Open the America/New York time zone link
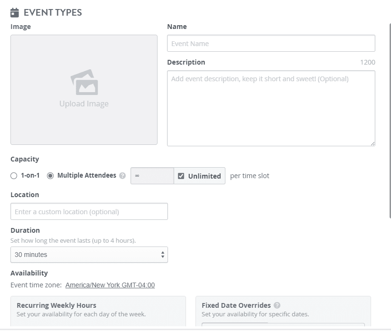Image resolution: width=391 pixels, height=332 pixels. (x=110, y=285)
